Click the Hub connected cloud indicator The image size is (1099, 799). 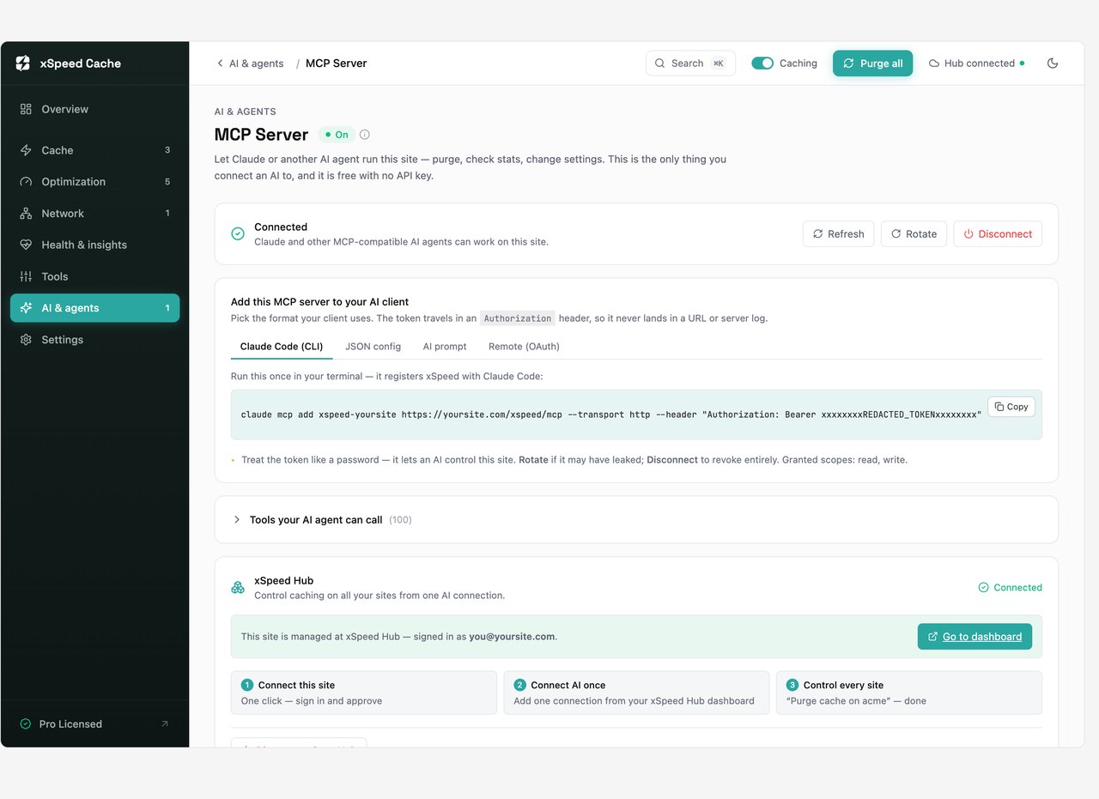977,64
